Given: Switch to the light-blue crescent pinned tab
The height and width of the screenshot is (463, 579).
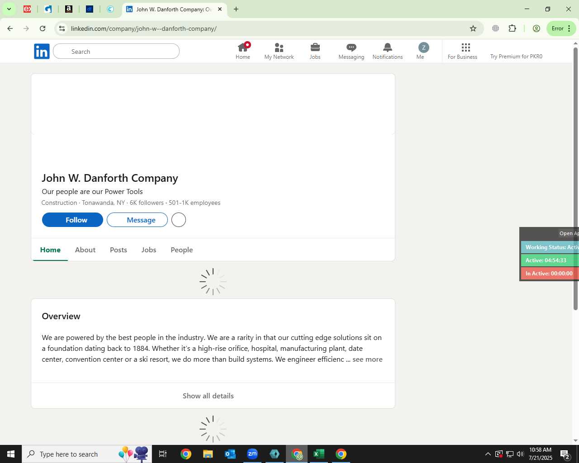Looking at the screenshot, I should click(x=110, y=9).
